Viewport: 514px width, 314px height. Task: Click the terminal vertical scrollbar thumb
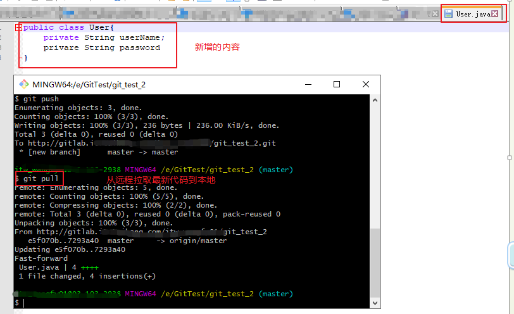375,263
